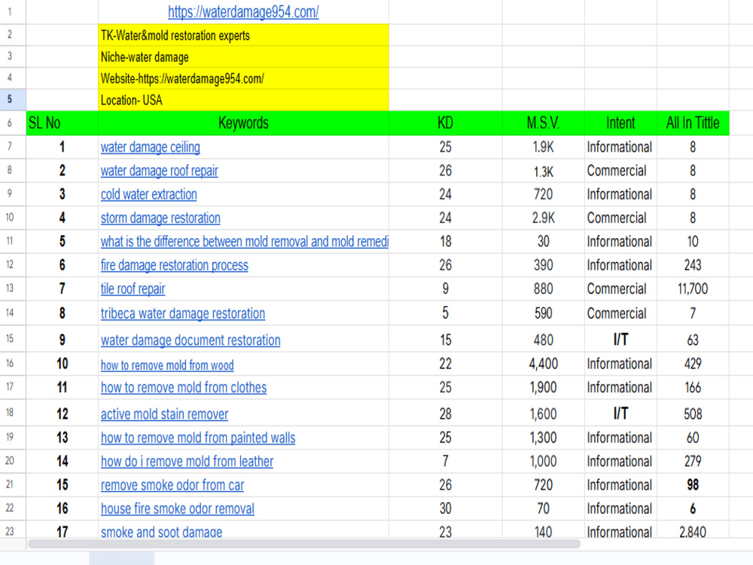Open 'fire damage restoration process' link

pos(175,264)
